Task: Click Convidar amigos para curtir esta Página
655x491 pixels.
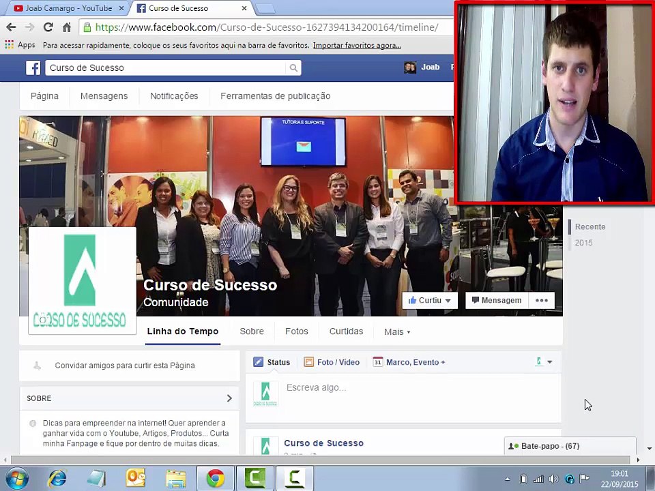Action: (125, 366)
